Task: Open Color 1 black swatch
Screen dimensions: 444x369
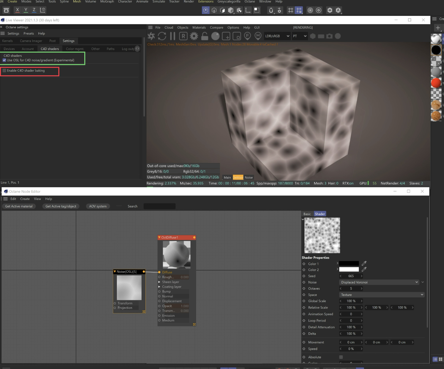Action: 349,263
